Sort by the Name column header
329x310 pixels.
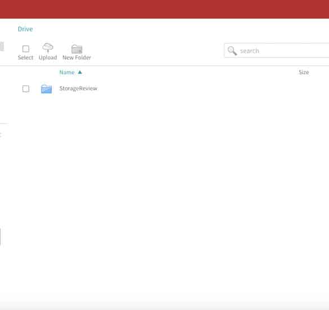click(x=67, y=73)
